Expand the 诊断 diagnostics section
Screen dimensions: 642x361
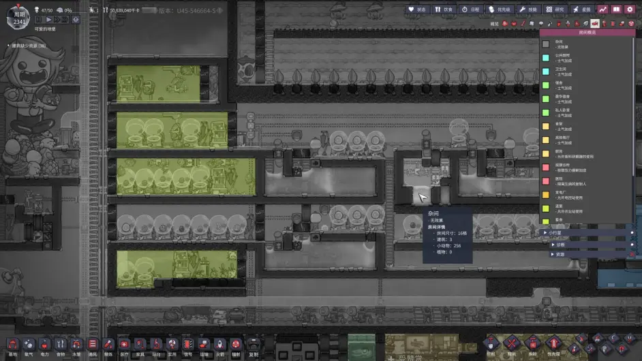coord(553,244)
